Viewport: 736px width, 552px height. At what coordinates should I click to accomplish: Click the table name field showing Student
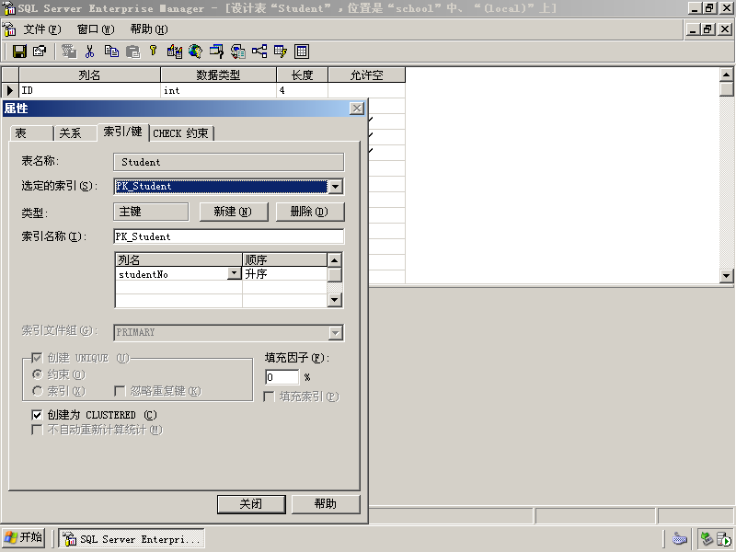228,163
